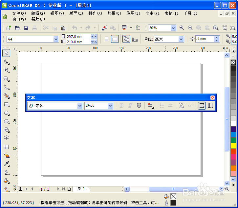
Task: Save the document
Action: (x=26, y=28)
